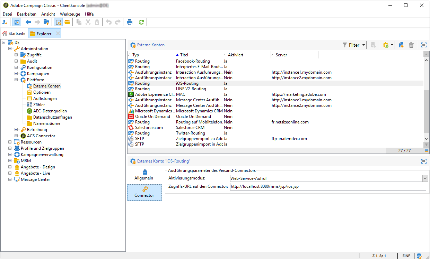430x259 pixels.
Task: Sort the list by Server column
Action: point(295,55)
